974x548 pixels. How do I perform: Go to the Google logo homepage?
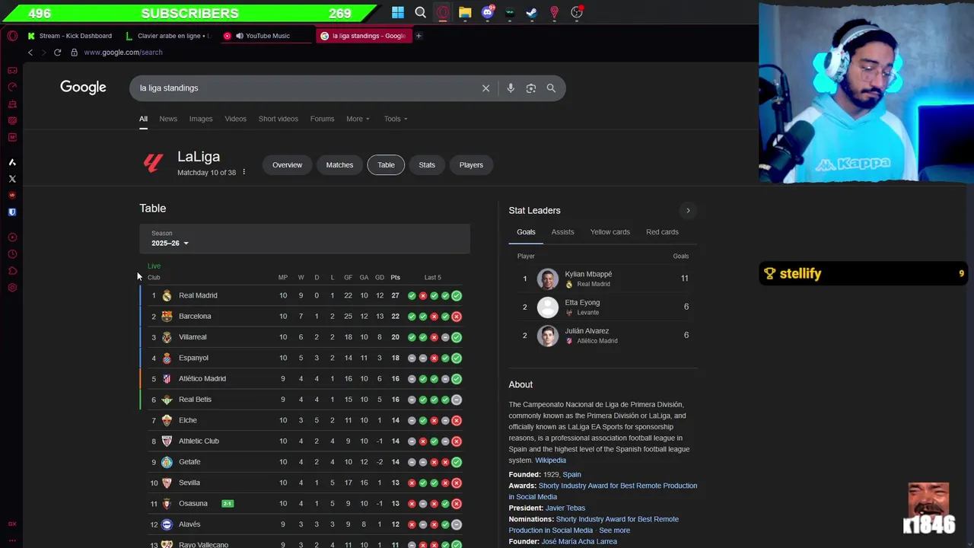tap(83, 88)
